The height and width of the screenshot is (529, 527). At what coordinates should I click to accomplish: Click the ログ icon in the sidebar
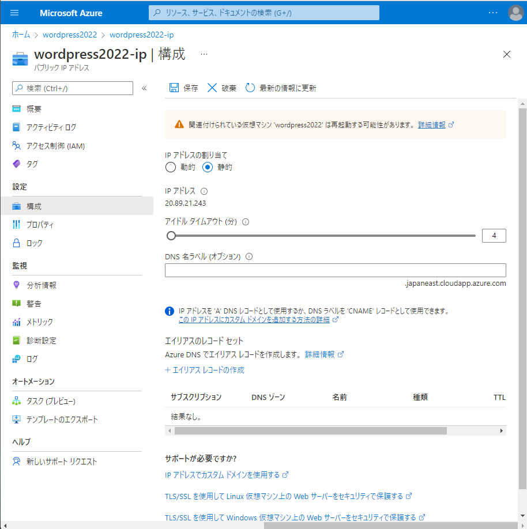[x=16, y=358]
